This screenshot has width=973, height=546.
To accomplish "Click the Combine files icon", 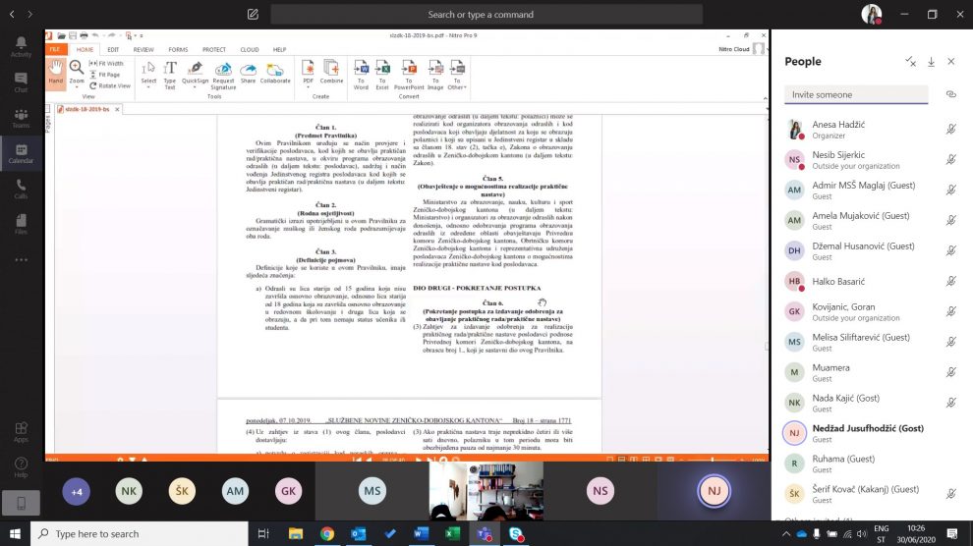I will click(x=331, y=73).
